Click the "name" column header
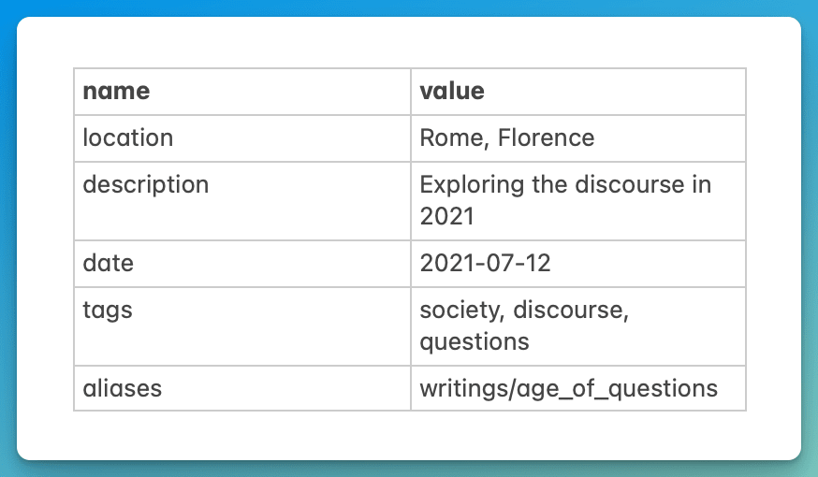 pyautogui.click(x=242, y=92)
